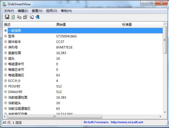Image resolution: width=169 pixels, height=128 pixels.
Task: Click the Save floppy disk toolbar icon
Action: (x=7, y=17)
